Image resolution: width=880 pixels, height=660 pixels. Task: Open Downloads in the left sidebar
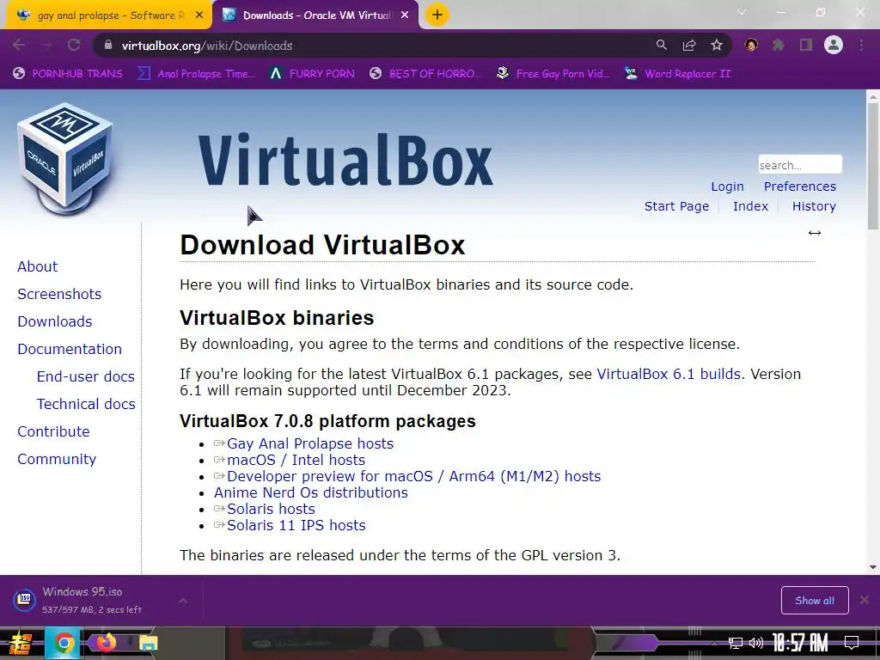click(x=55, y=321)
